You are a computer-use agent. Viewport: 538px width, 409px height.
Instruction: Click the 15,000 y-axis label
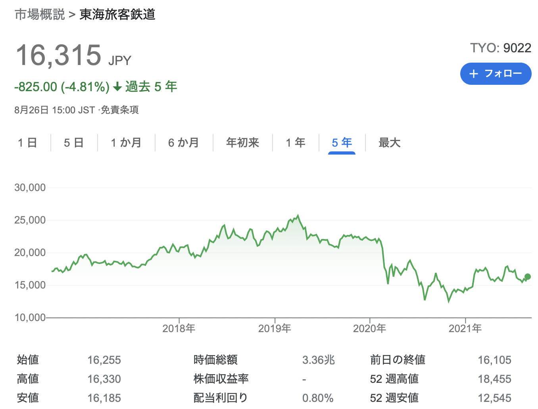coord(30,285)
